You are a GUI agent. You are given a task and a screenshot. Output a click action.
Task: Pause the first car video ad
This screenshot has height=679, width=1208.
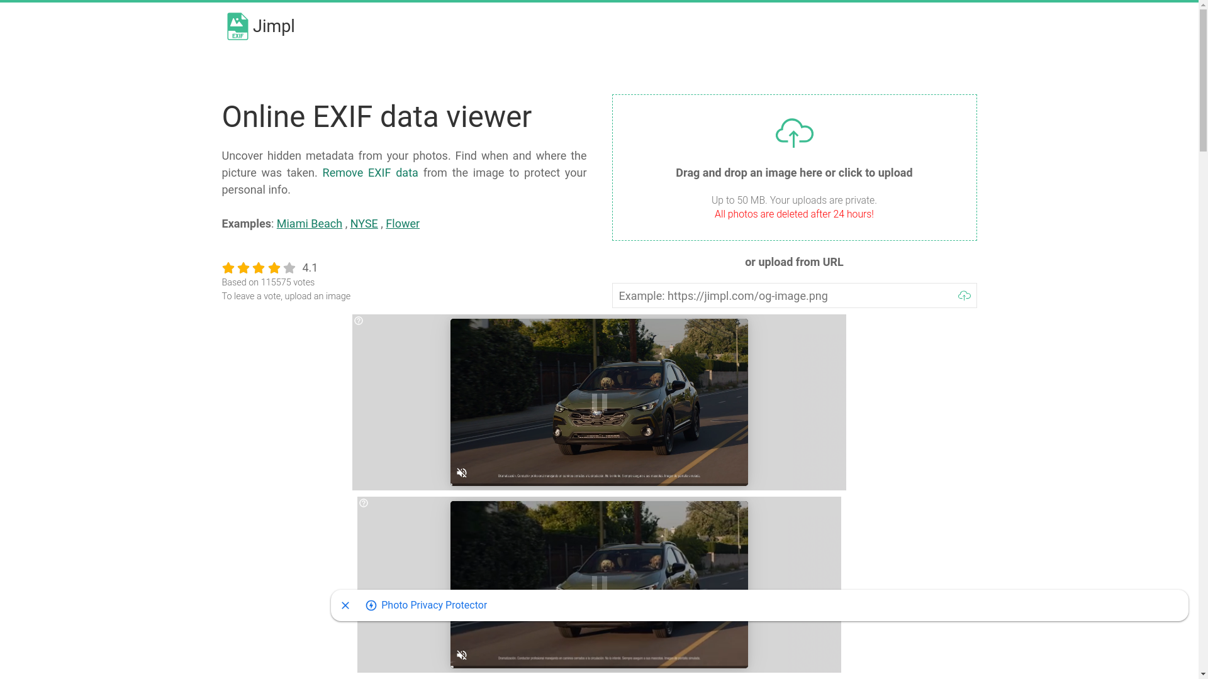tap(599, 402)
